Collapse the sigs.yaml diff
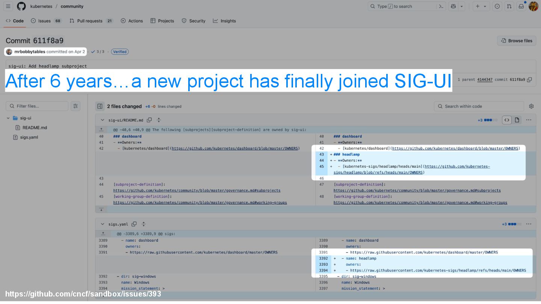This screenshot has width=541, height=304. coord(102,224)
